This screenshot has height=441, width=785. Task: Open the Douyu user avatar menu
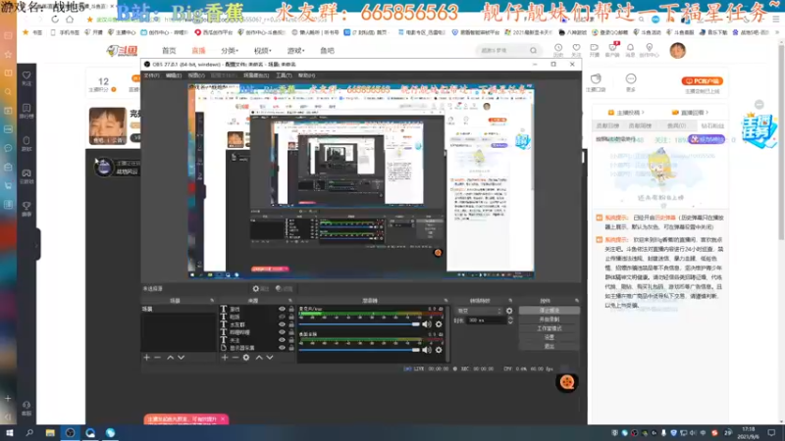tap(677, 51)
